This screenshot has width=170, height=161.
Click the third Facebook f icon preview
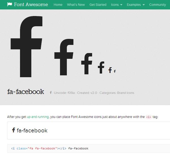(87, 64)
